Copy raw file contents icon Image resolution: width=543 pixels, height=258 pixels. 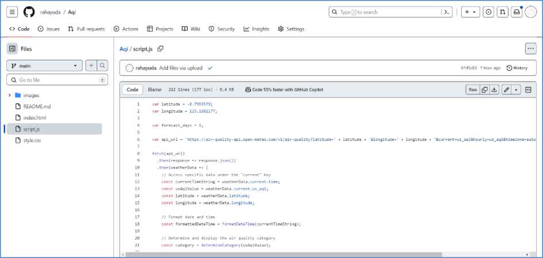(x=484, y=90)
